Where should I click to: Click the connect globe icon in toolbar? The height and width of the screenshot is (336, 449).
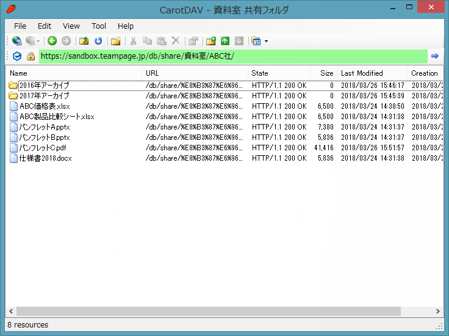point(17,41)
